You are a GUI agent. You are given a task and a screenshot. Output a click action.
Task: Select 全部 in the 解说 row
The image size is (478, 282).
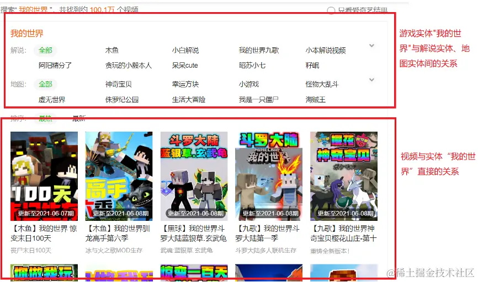(45, 50)
